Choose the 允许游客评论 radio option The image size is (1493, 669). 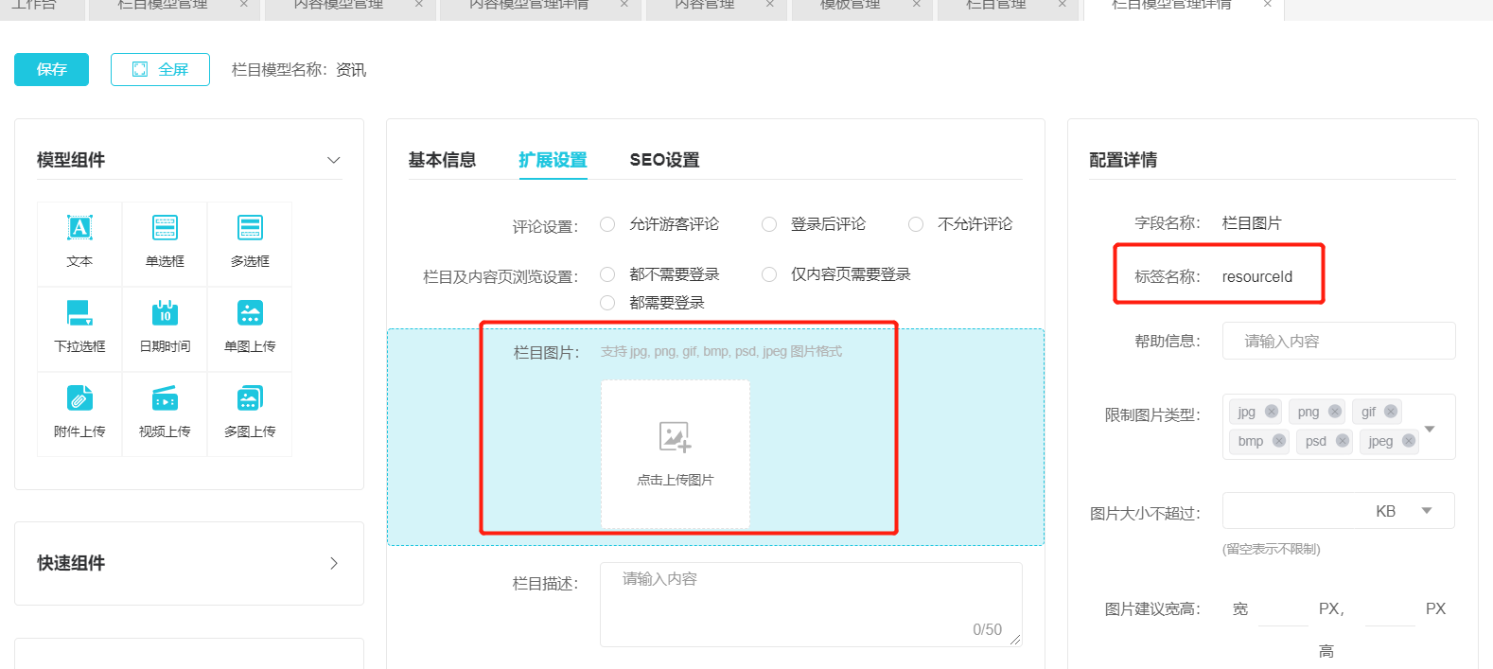(608, 224)
